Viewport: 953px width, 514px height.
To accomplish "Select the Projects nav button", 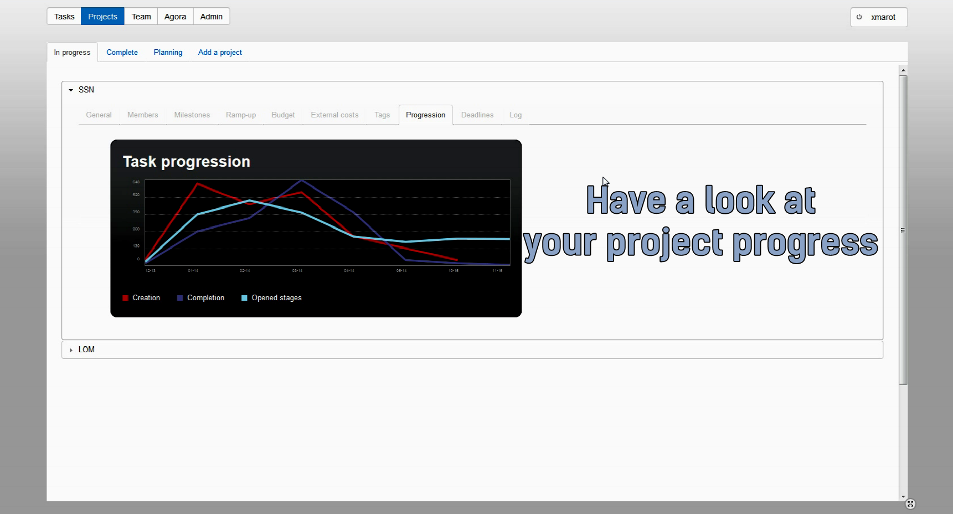I will (102, 17).
